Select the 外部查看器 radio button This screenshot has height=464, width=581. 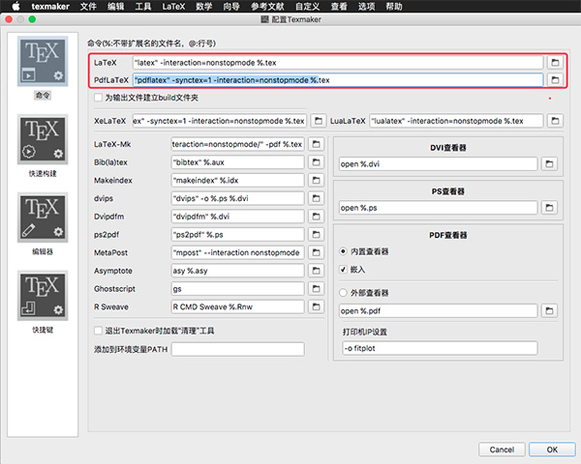(x=343, y=293)
